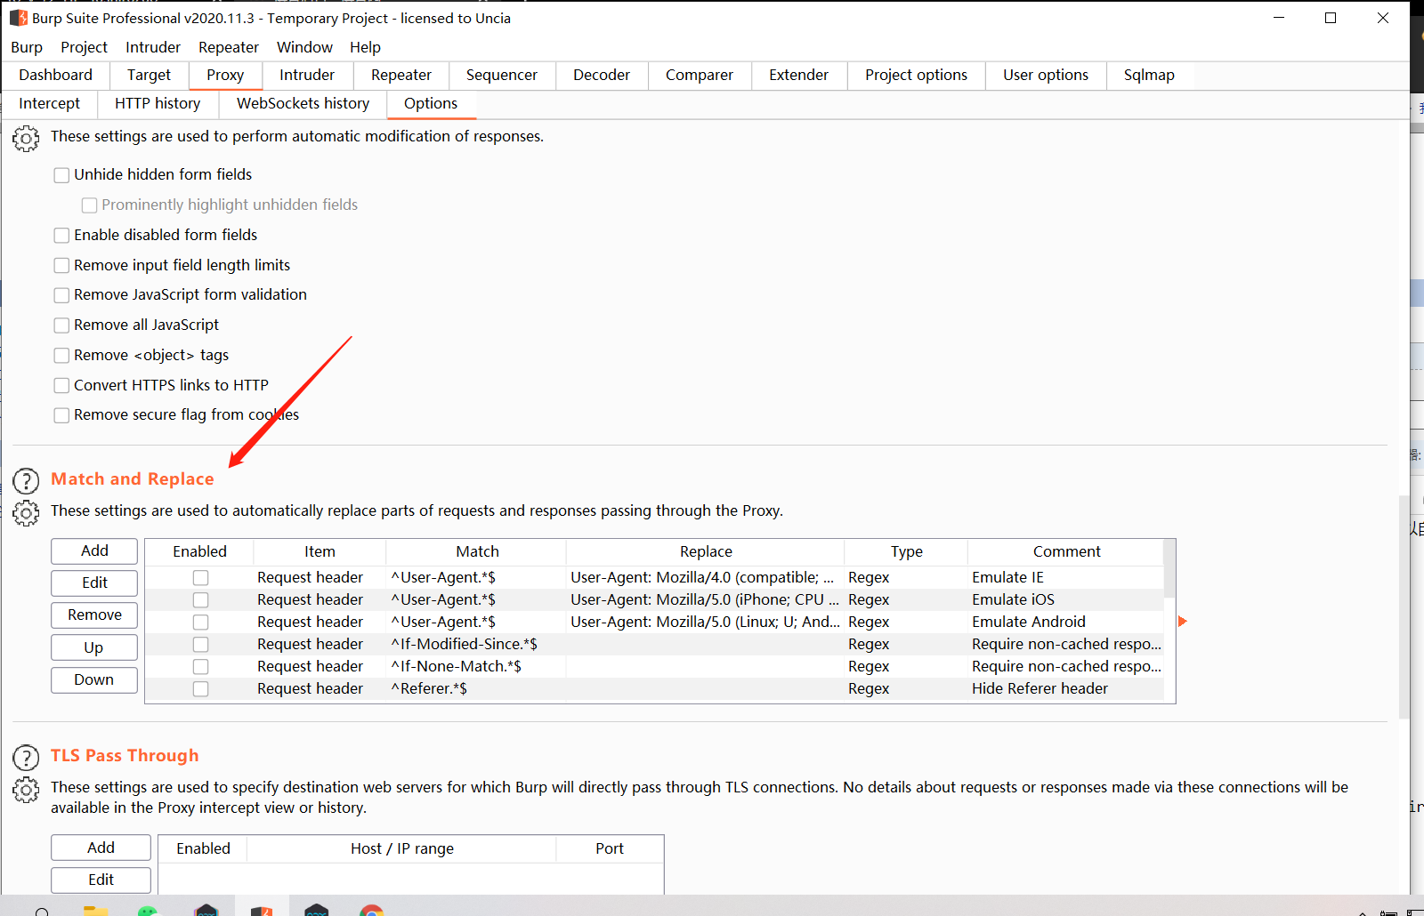This screenshot has height=916, width=1424.
Task: Open help for the Match and Replace section
Action: 26,481
